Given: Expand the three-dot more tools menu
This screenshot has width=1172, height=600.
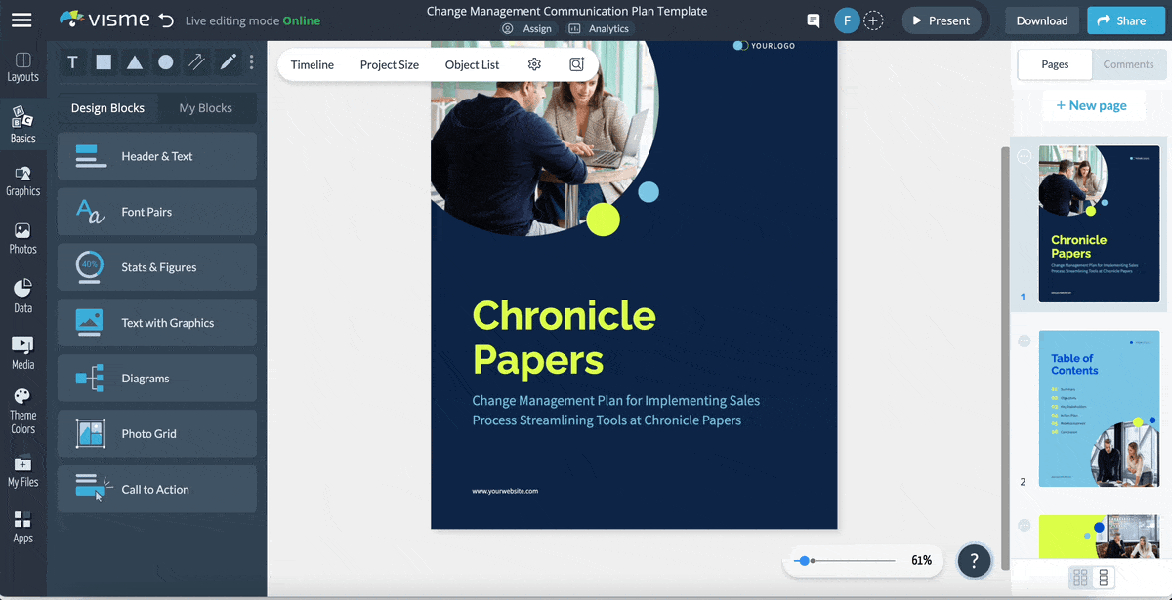Looking at the screenshot, I should click(x=251, y=61).
